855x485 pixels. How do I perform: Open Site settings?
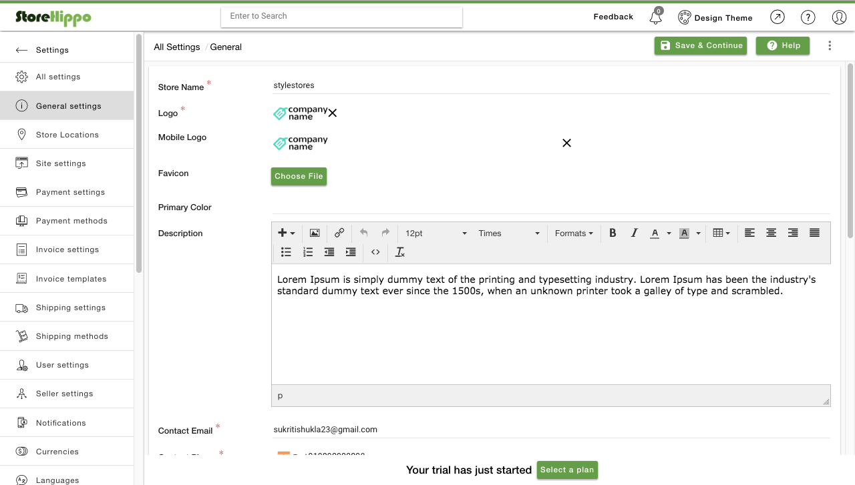(x=67, y=163)
